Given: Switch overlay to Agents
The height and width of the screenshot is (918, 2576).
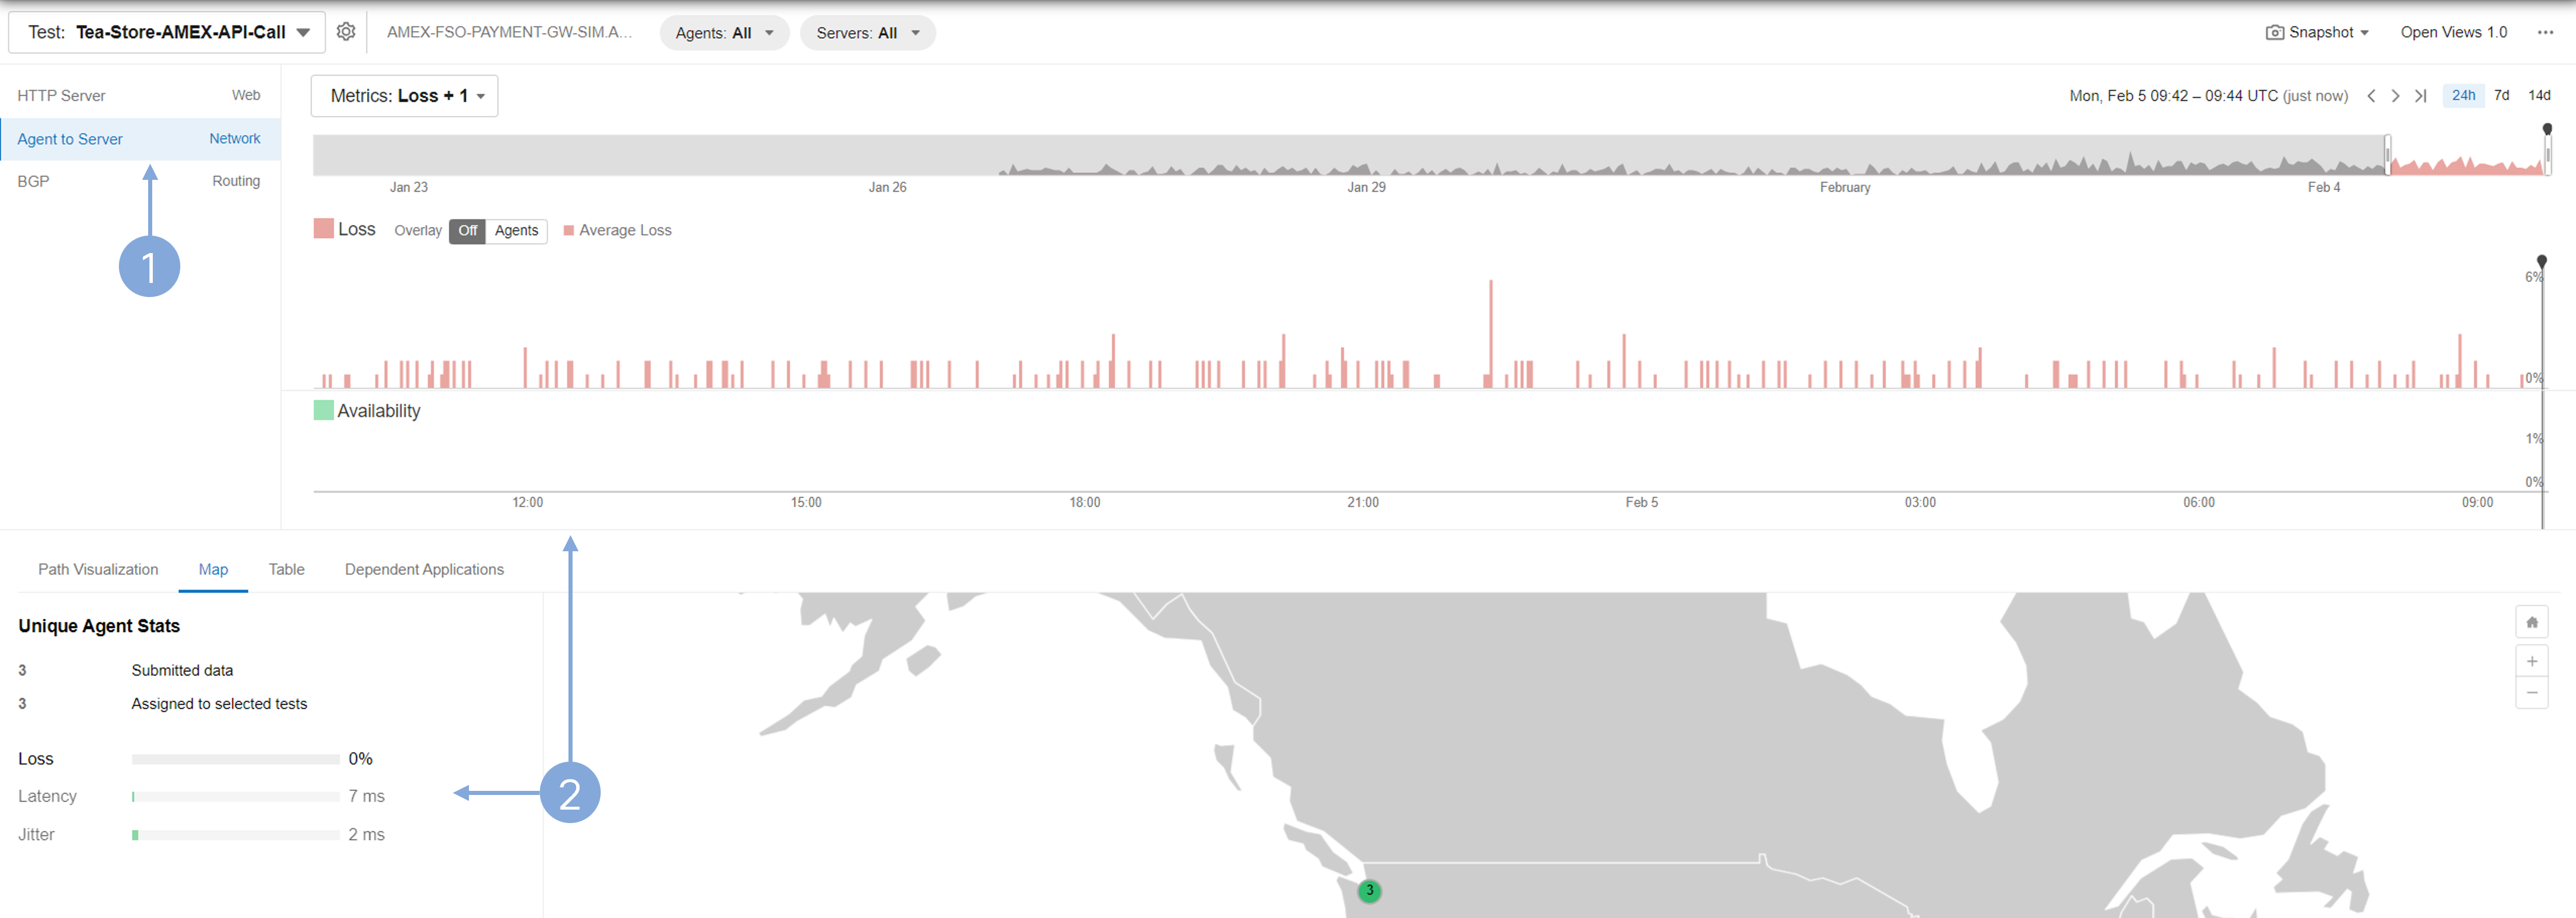Looking at the screenshot, I should tap(516, 230).
